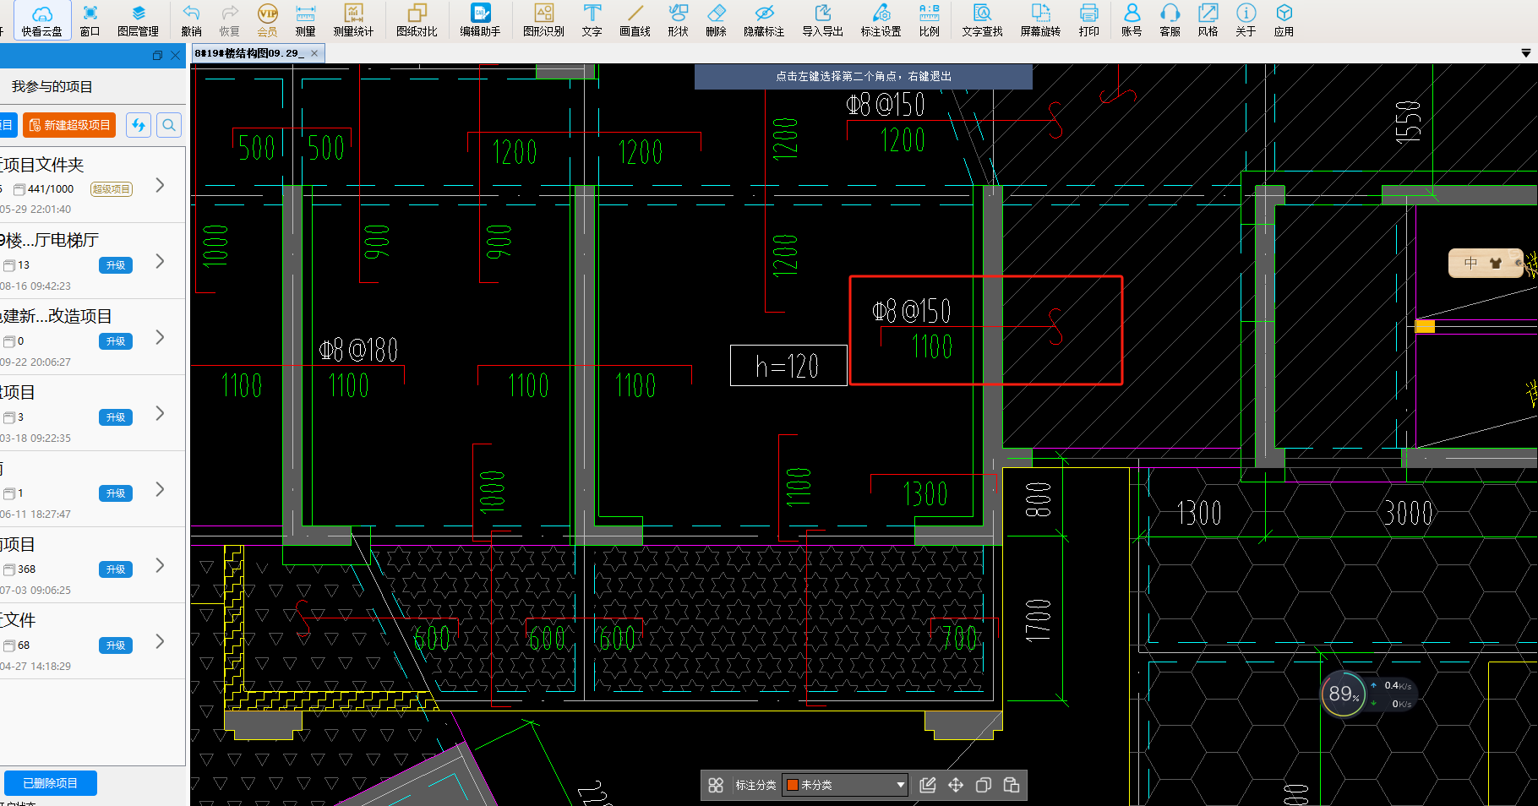Open the tab list dropdown arrow

pyautogui.click(x=1526, y=53)
